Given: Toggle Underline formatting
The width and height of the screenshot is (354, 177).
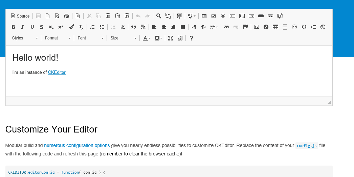Looking at the screenshot, I should [32, 27].
